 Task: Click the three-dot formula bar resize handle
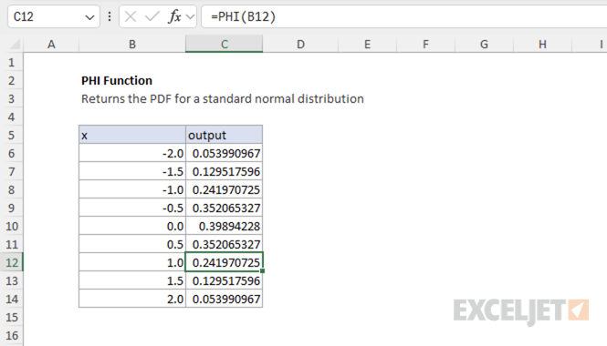(x=110, y=16)
